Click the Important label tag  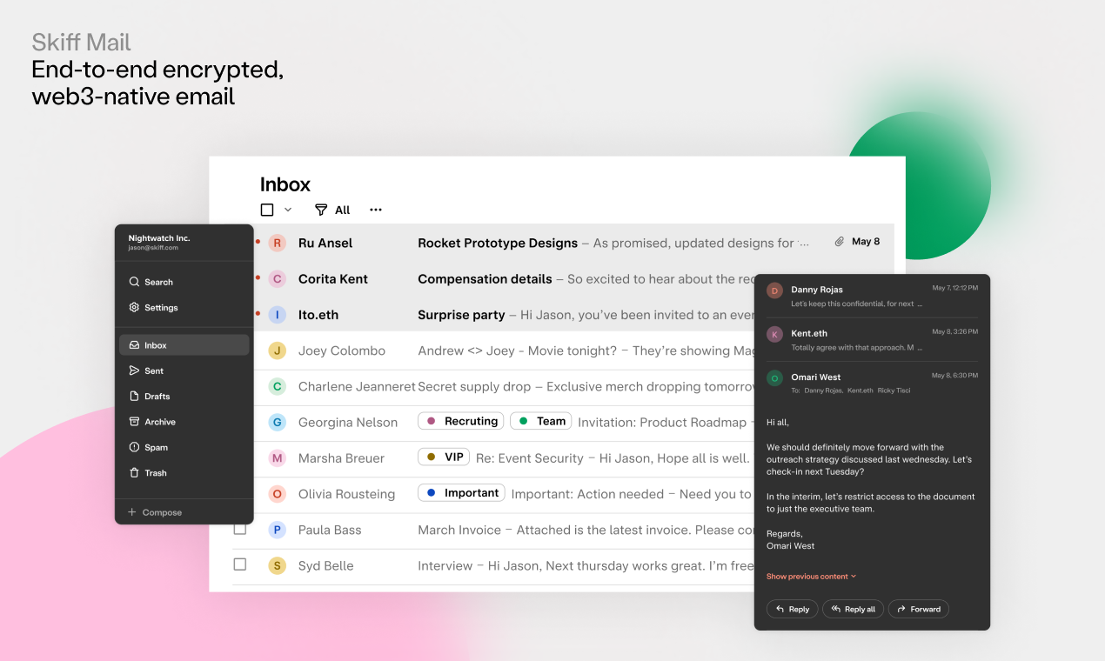pos(461,492)
